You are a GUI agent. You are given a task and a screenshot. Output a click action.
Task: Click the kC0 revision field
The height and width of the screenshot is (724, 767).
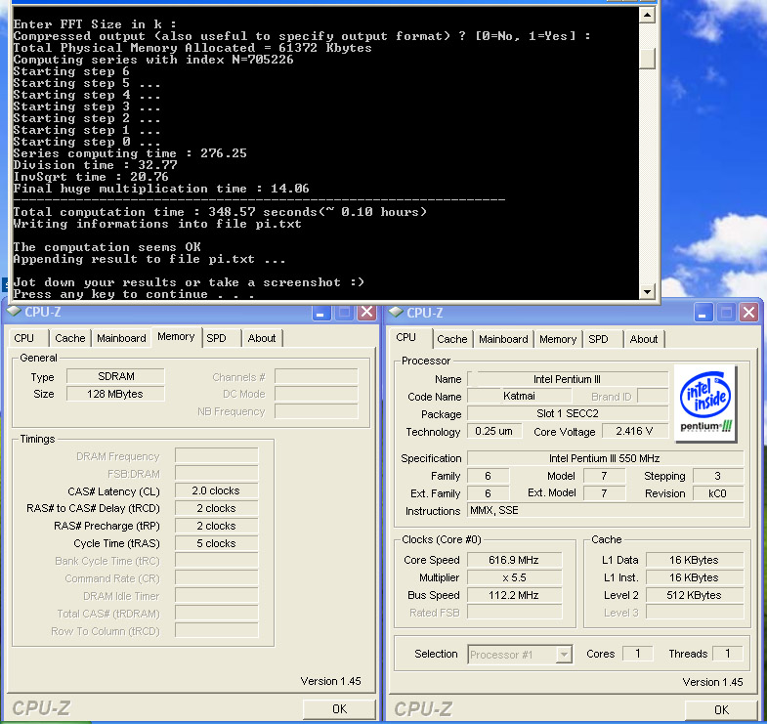pyautogui.click(x=718, y=493)
